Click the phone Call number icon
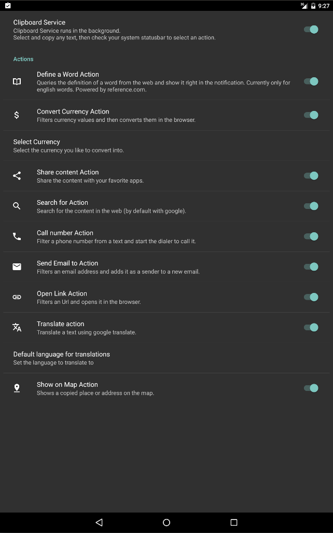This screenshot has width=333, height=533. [x=17, y=236]
